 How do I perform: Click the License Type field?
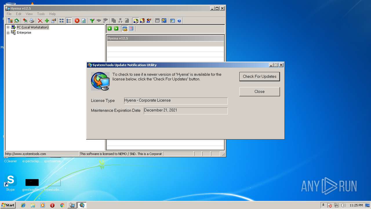pos(176,101)
